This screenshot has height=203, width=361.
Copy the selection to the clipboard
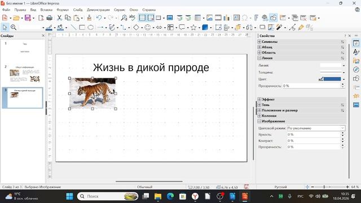coord(68,18)
